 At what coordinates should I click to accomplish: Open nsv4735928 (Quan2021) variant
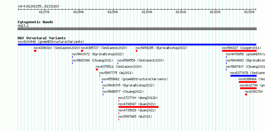(x=137, y=110)
